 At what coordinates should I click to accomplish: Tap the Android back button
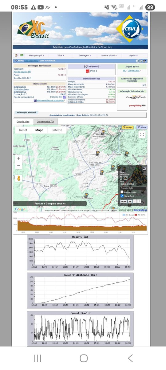(x=130, y=358)
